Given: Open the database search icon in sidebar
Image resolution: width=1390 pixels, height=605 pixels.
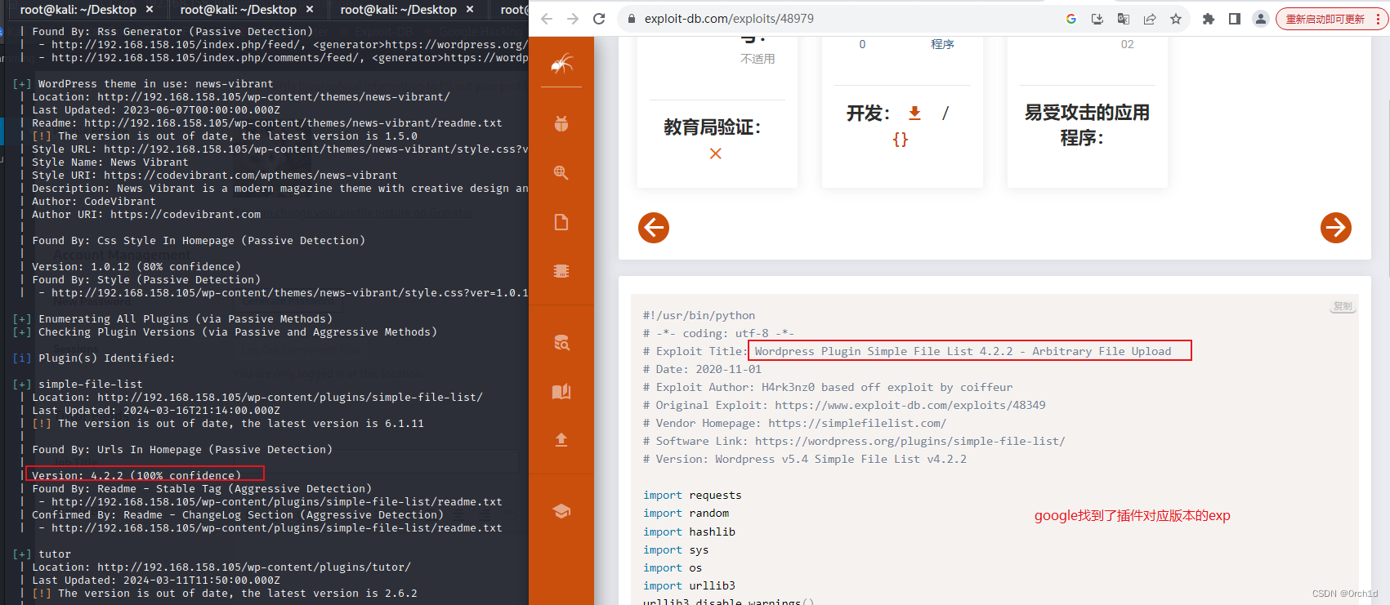Looking at the screenshot, I should pyautogui.click(x=561, y=342).
